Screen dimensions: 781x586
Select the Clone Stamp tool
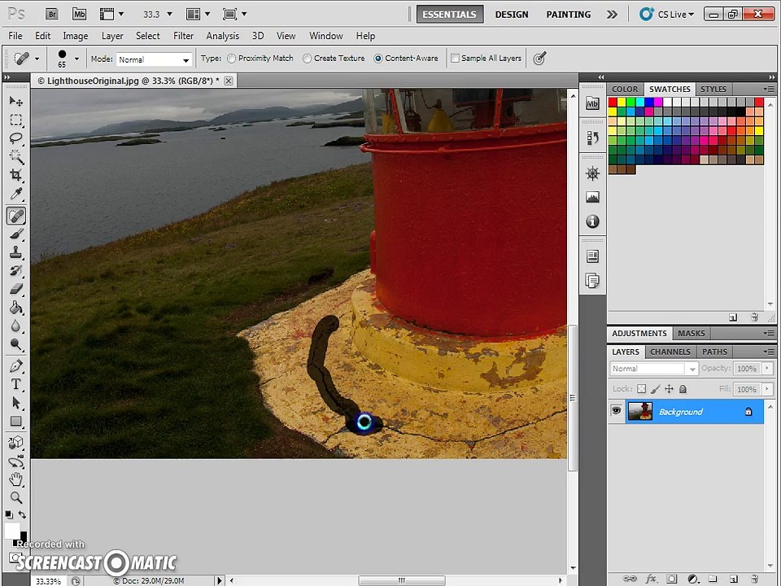click(x=16, y=252)
